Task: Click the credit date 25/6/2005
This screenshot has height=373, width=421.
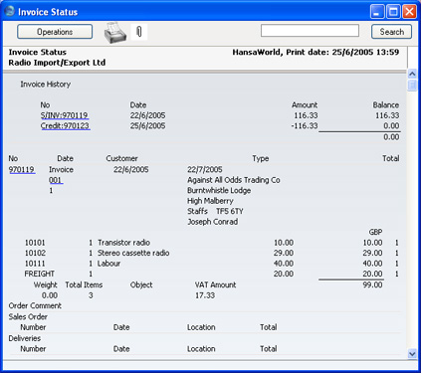Action: point(147,126)
